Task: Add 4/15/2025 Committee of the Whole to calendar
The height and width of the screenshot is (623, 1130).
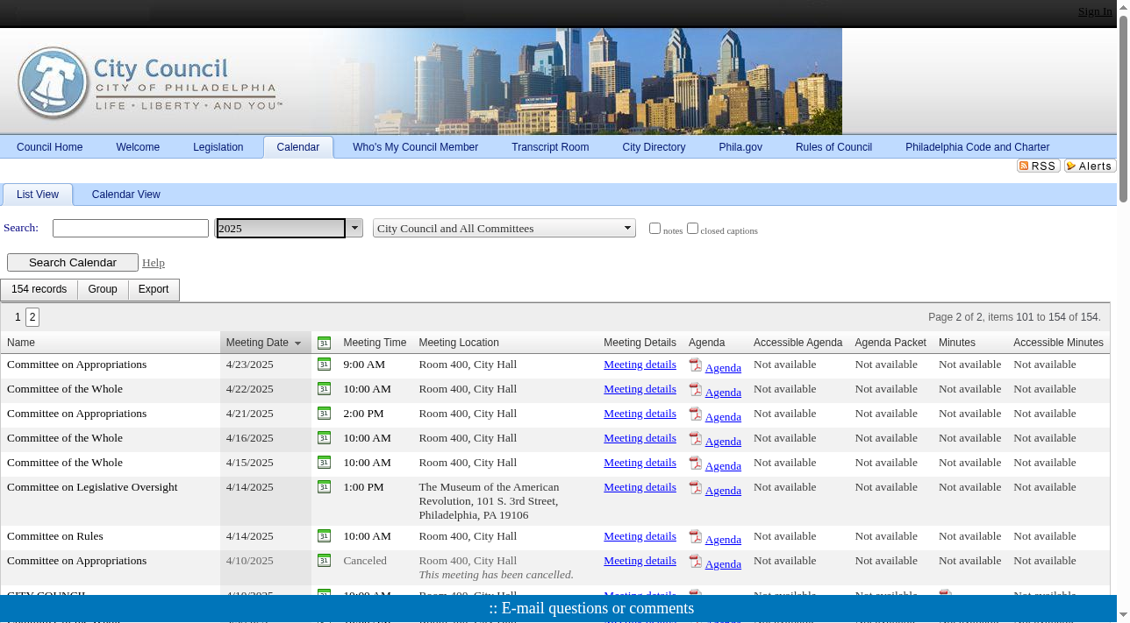Action: click(324, 463)
